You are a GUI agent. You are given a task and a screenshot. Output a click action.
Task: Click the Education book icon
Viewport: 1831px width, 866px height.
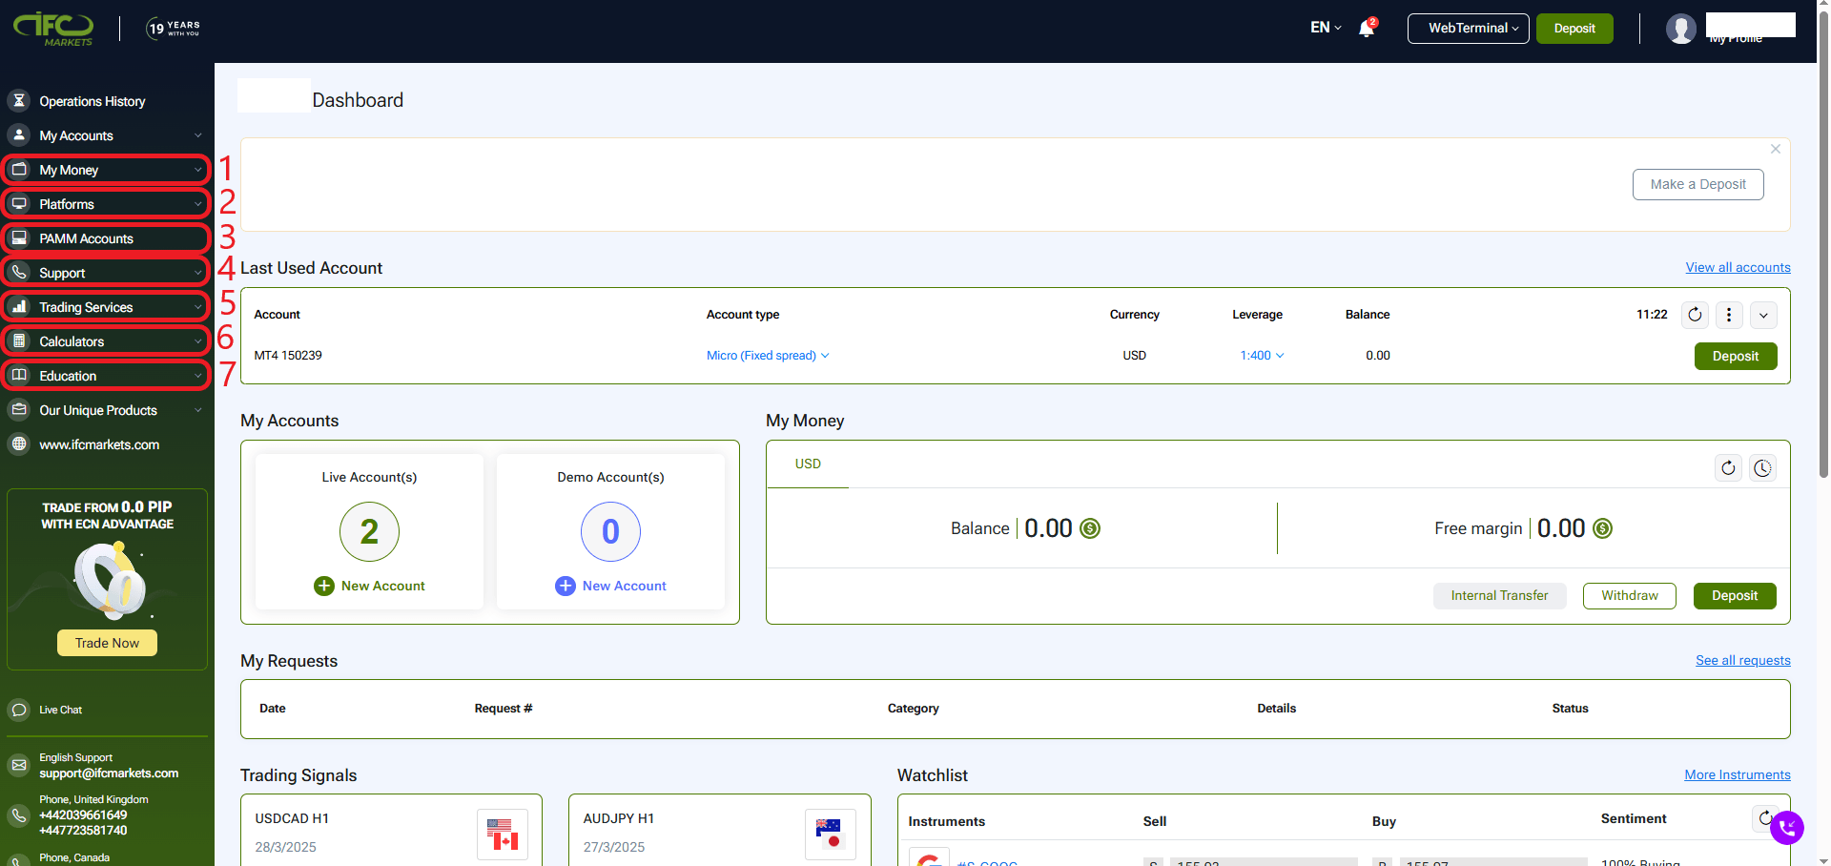(x=19, y=375)
